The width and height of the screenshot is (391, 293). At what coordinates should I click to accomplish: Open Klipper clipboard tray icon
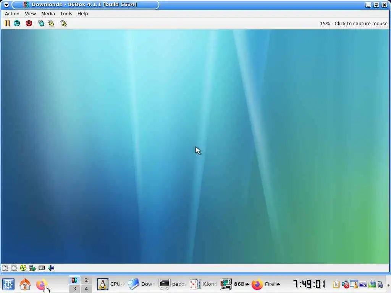click(x=336, y=284)
